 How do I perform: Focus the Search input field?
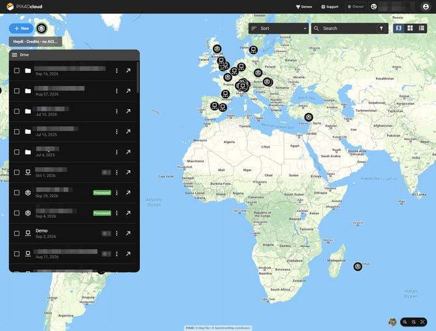pos(345,29)
